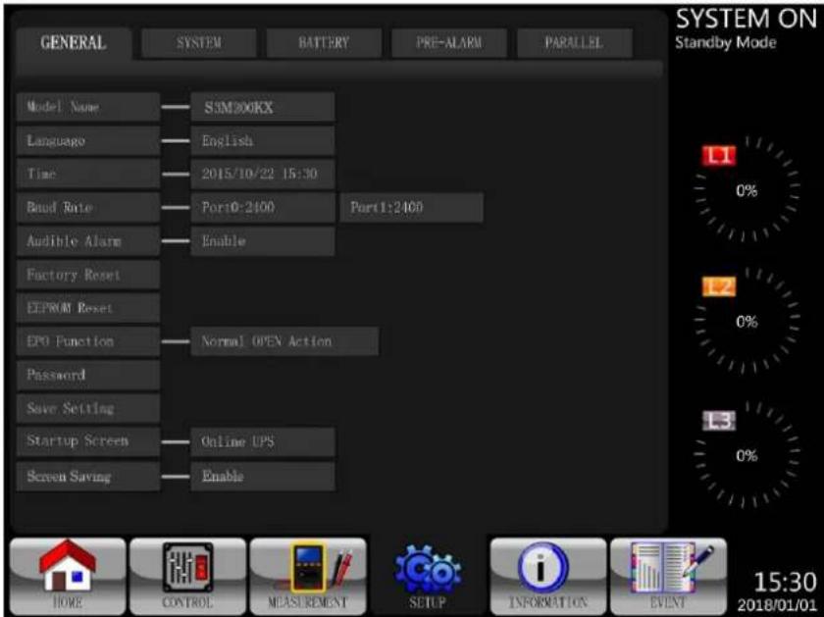Select the Baud Rate setting label
This screenshot has height=617, width=824.
[x=87, y=207]
